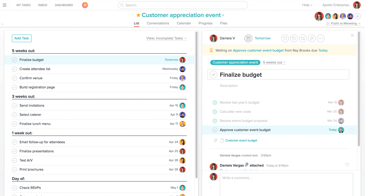
Task: Click the profile avatar in top right corner
Action: click(x=357, y=5)
